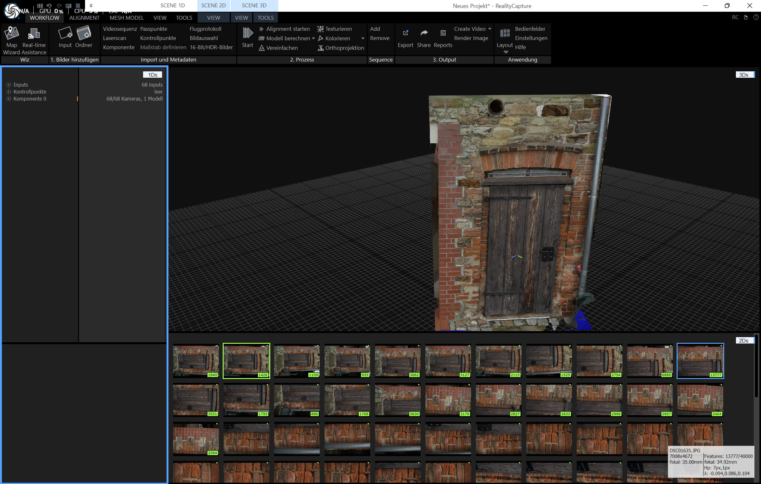Open the TOOLS tab under SCENE 1D
This screenshot has width=761, height=484.
point(184,18)
